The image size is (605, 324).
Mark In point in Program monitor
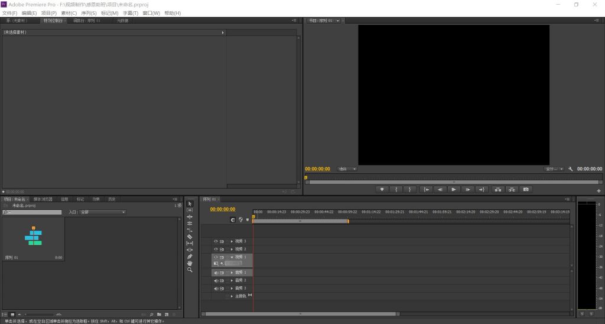(396, 190)
